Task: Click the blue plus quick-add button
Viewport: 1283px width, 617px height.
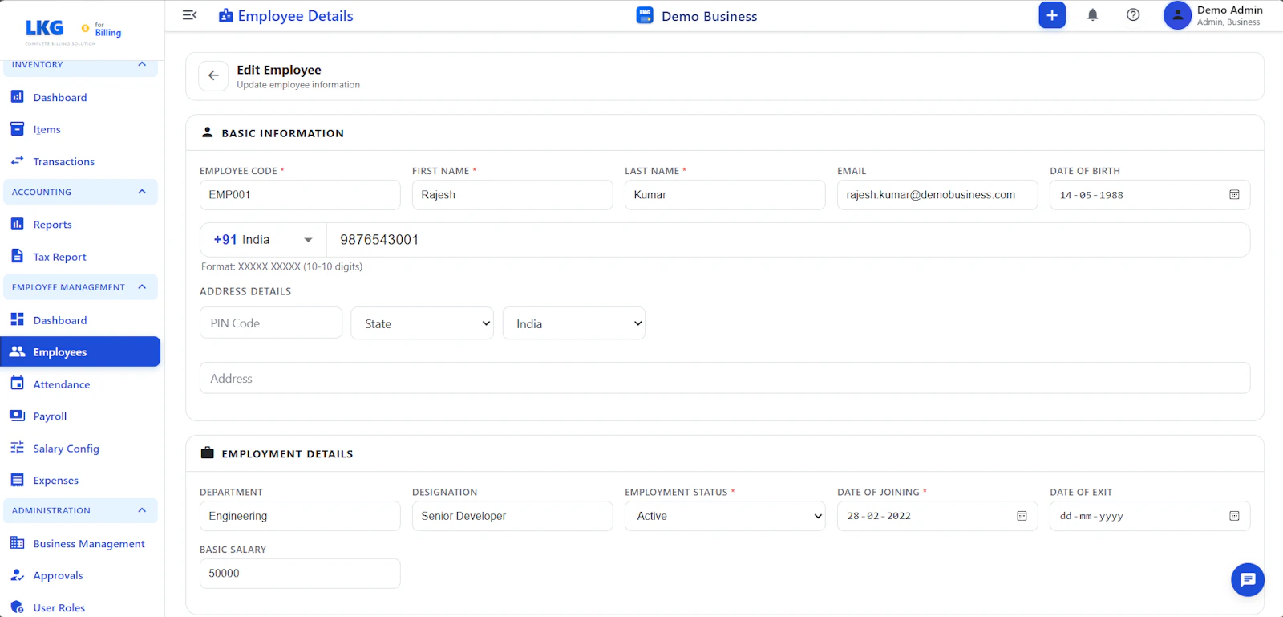Action: pos(1052,15)
